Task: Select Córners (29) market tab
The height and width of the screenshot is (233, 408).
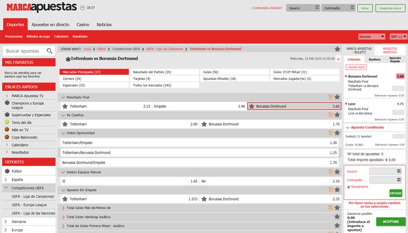Action: tap(94, 78)
